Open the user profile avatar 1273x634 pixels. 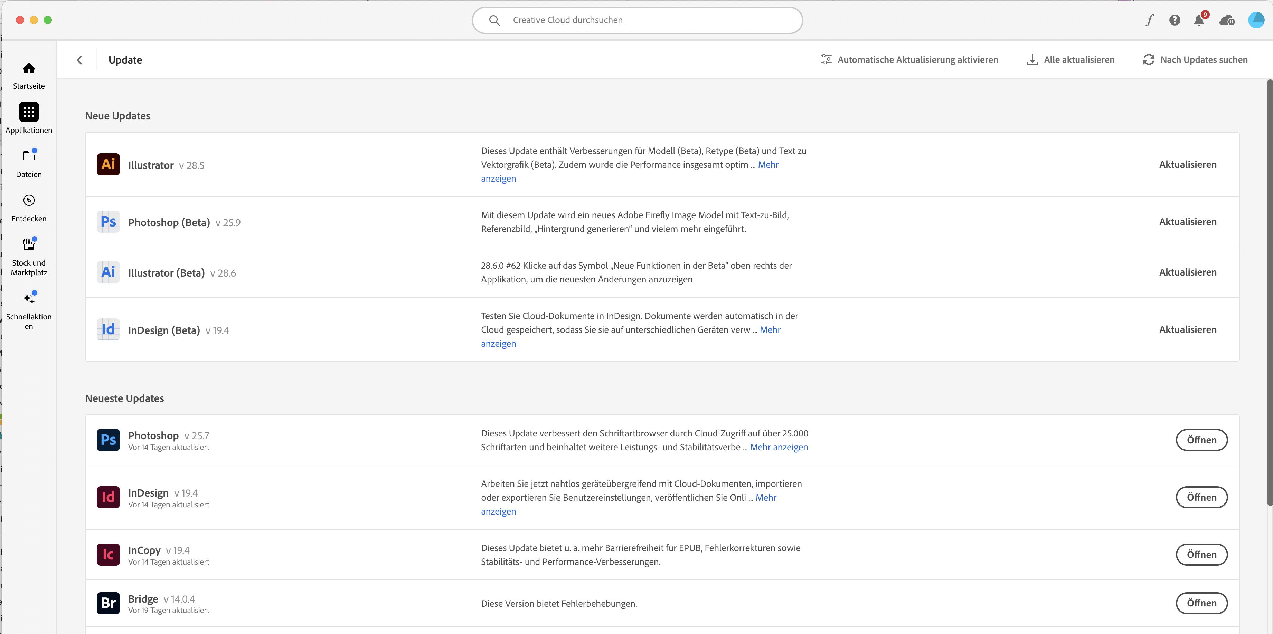click(x=1256, y=20)
